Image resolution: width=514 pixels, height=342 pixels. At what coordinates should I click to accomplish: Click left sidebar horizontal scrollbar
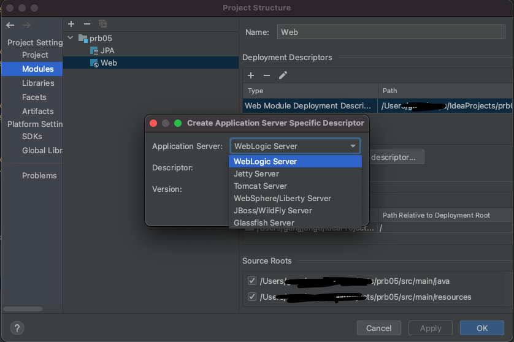(23, 309)
